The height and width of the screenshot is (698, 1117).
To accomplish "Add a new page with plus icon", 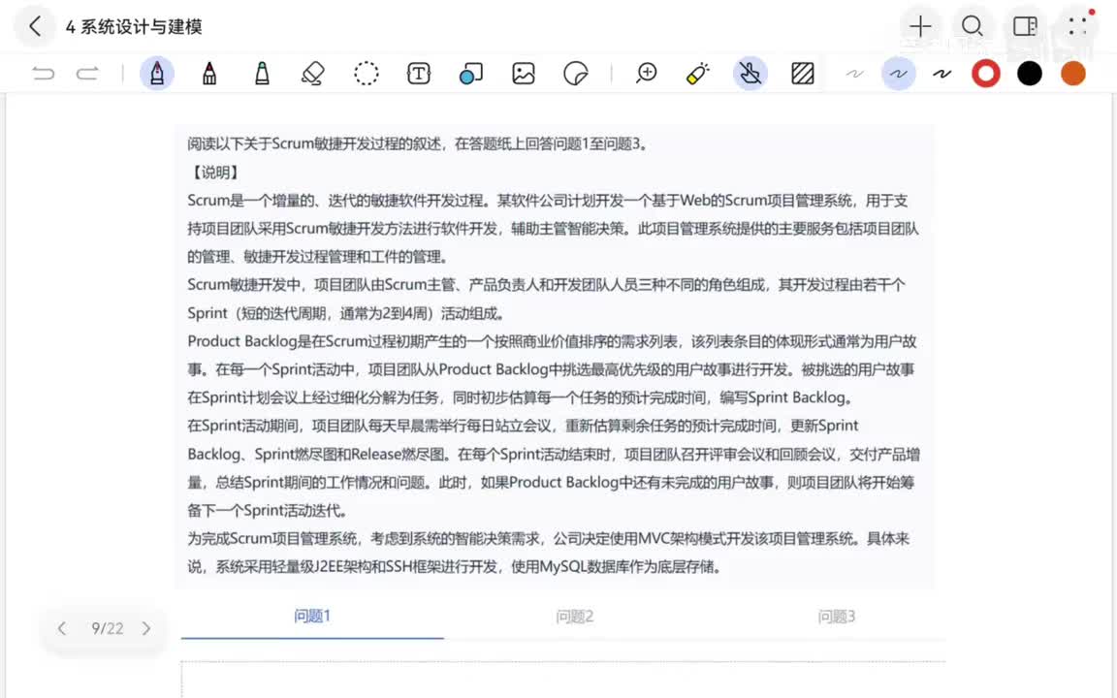I will coord(920,27).
